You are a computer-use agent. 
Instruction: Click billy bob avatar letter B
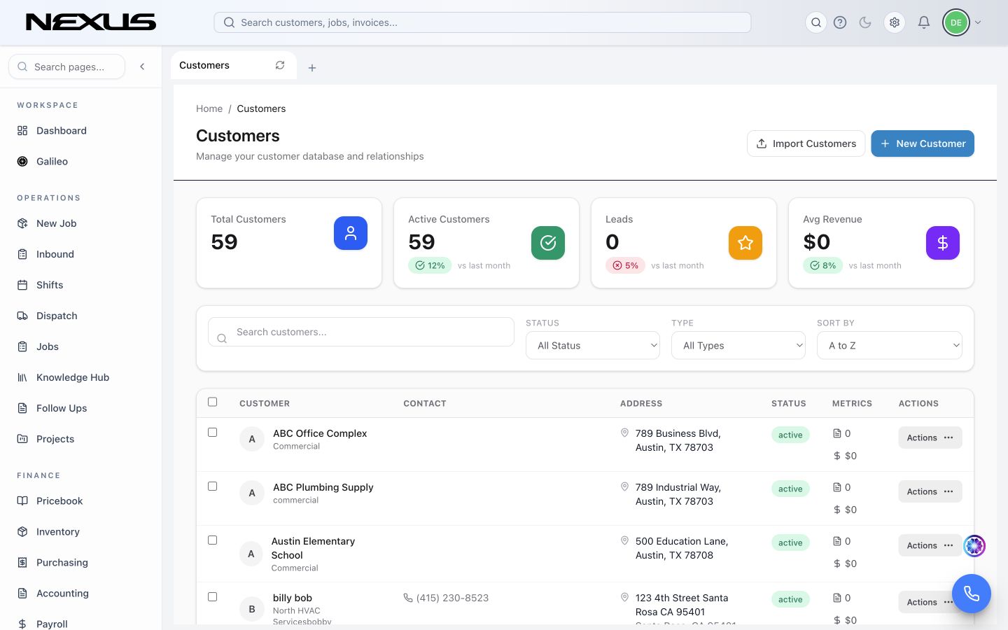(252, 609)
